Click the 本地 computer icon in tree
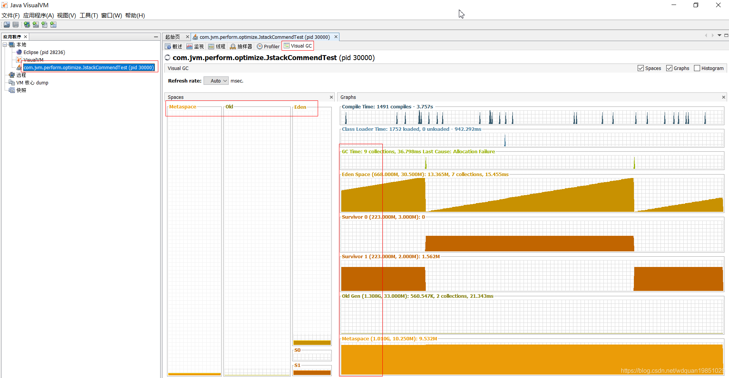Image resolution: width=729 pixels, height=378 pixels. click(x=12, y=44)
